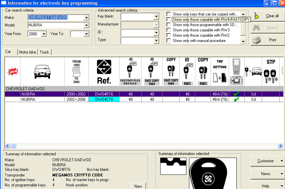The width and height of the screenshot is (285, 189).
Task: Tick Show only those copiable with RW2
Action: (x=169, y=35)
